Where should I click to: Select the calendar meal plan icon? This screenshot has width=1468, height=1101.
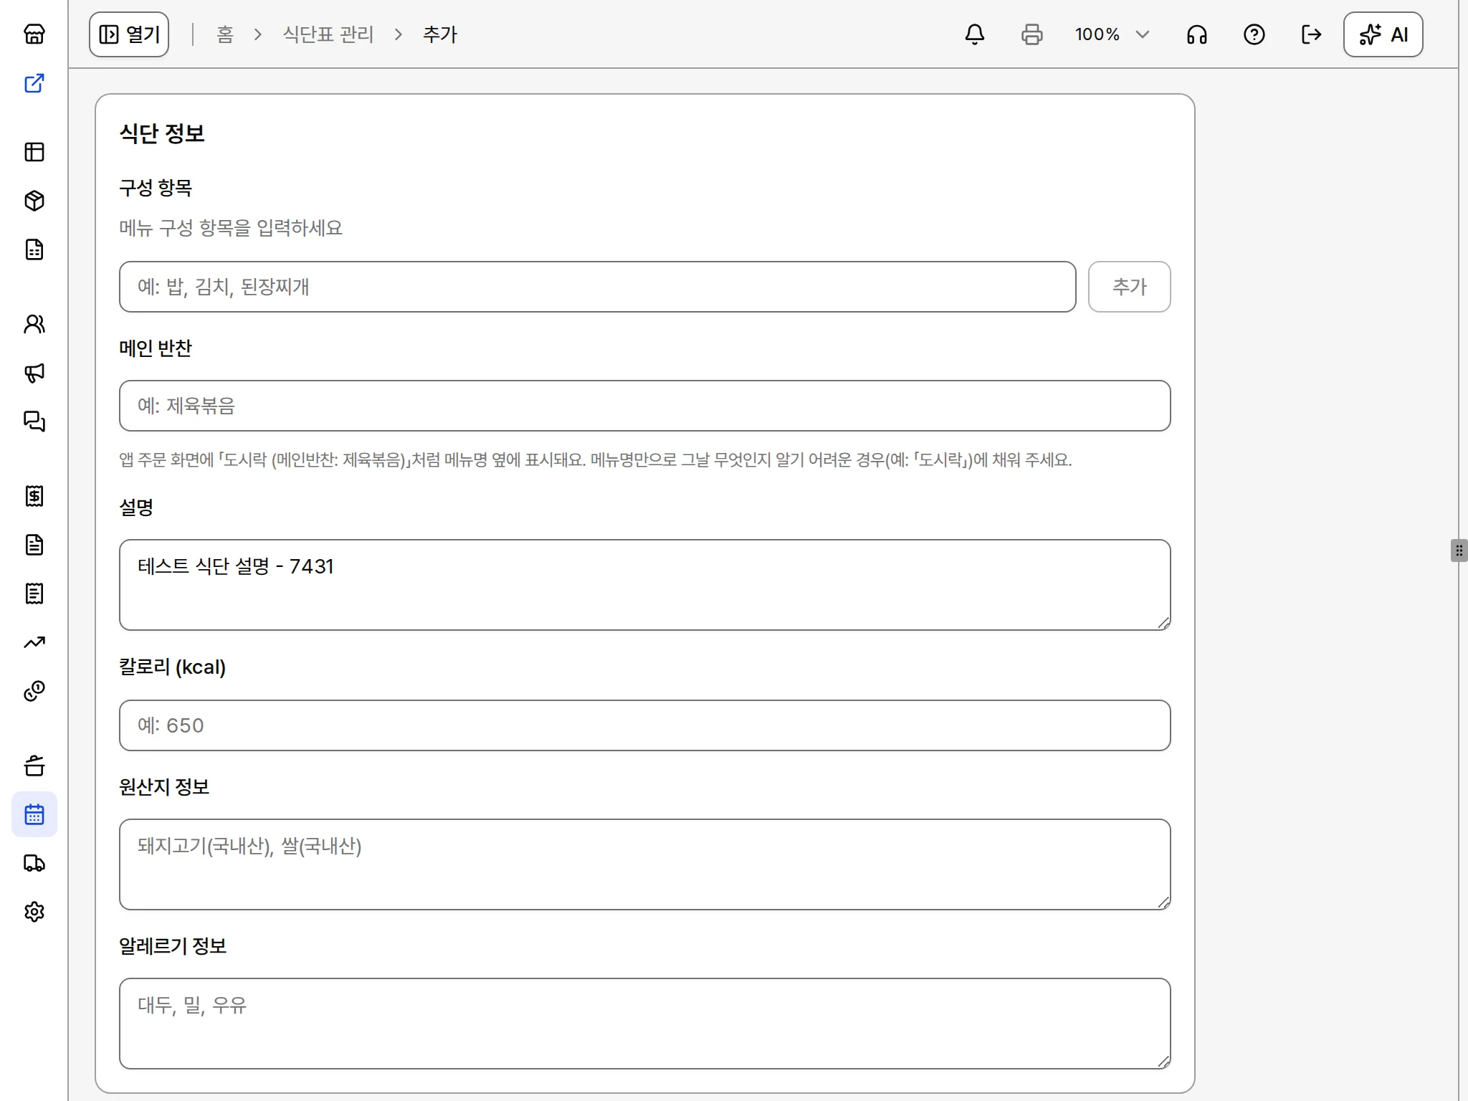tap(34, 814)
